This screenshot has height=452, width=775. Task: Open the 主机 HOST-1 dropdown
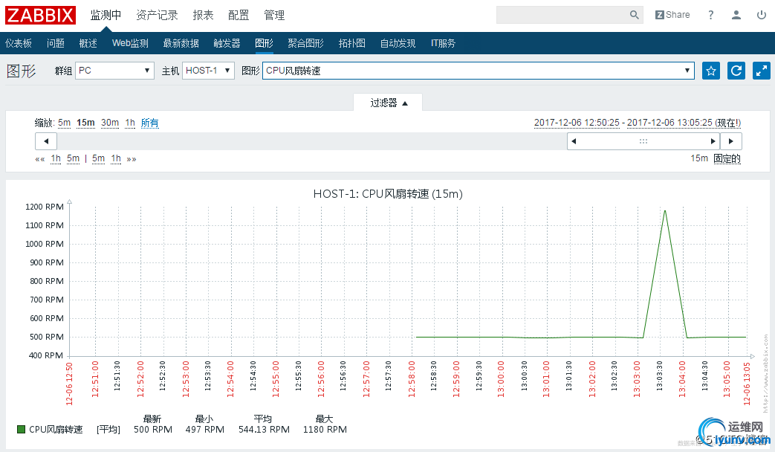click(208, 71)
